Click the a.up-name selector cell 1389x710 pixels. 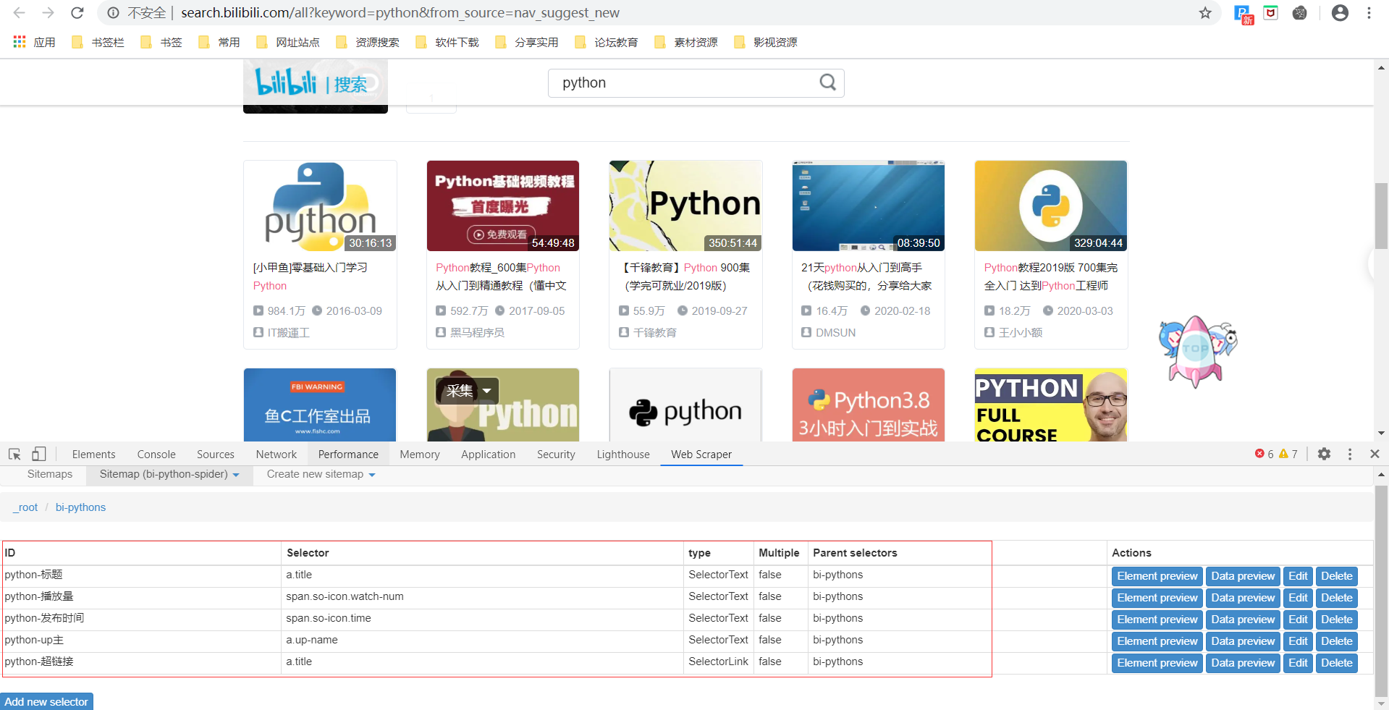coord(482,640)
